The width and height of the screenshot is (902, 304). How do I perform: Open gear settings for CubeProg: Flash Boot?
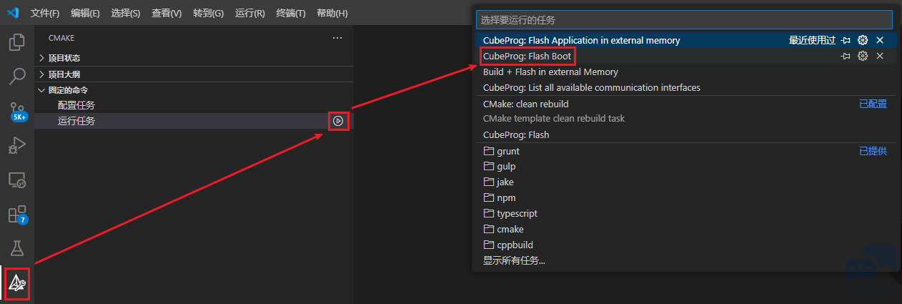click(x=863, y=56)
